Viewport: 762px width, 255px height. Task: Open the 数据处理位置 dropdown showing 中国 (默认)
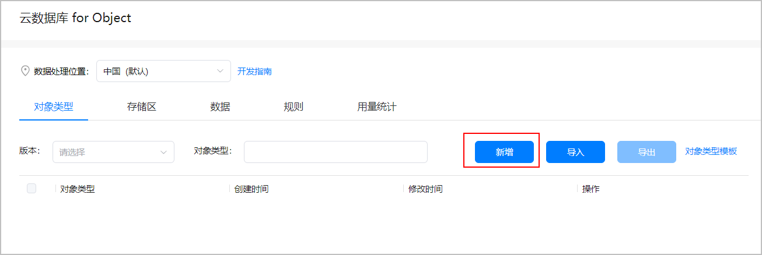coord(163,71)
